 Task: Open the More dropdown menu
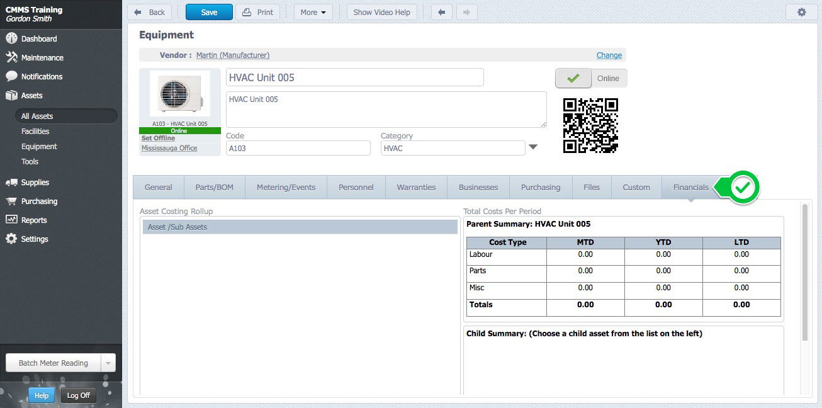[x=313, y=12]
